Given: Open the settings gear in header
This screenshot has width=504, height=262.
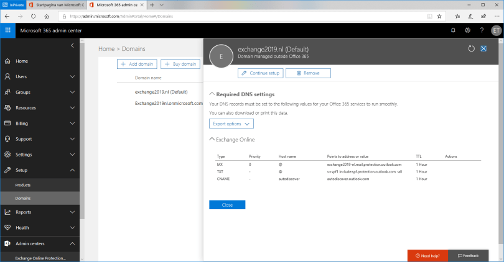Looking at the screenshot, I should [x=467, y=30].
